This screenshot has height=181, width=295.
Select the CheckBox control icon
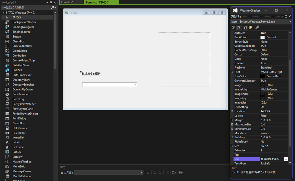[x=7, y=41]
